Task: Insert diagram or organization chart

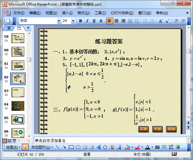Action: 105,147
